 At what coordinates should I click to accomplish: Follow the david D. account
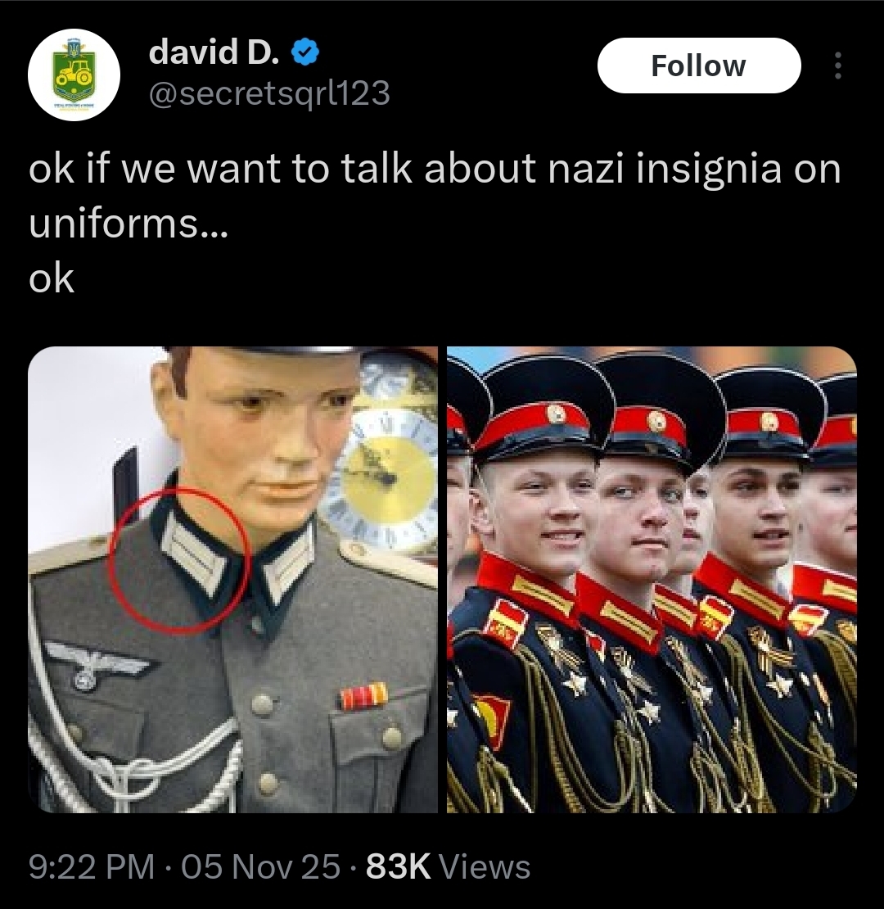click(x=699, y=66)
